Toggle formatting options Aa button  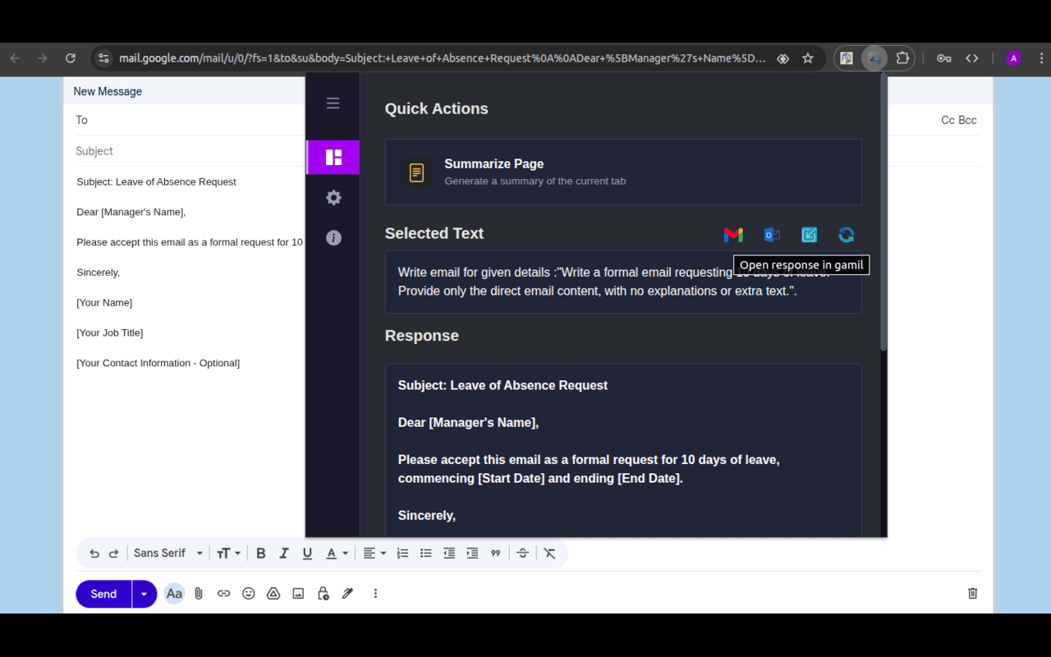(x=174, y=594)
